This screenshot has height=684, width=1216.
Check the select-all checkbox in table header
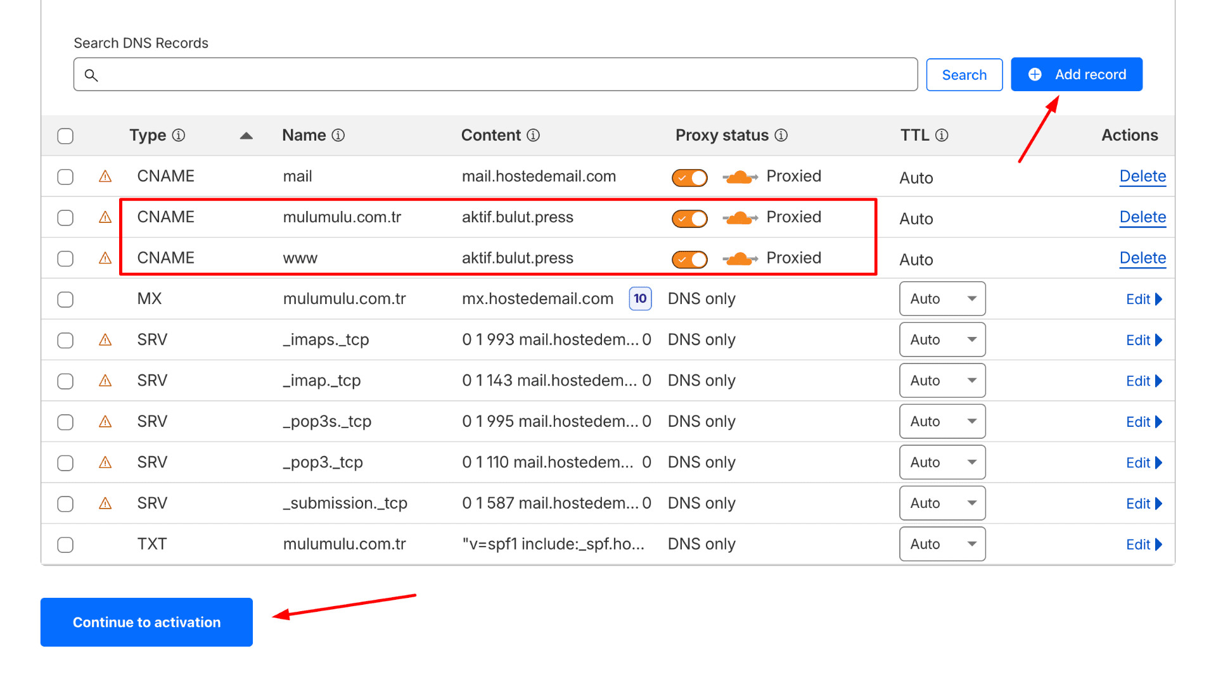[x=65, y=136]
